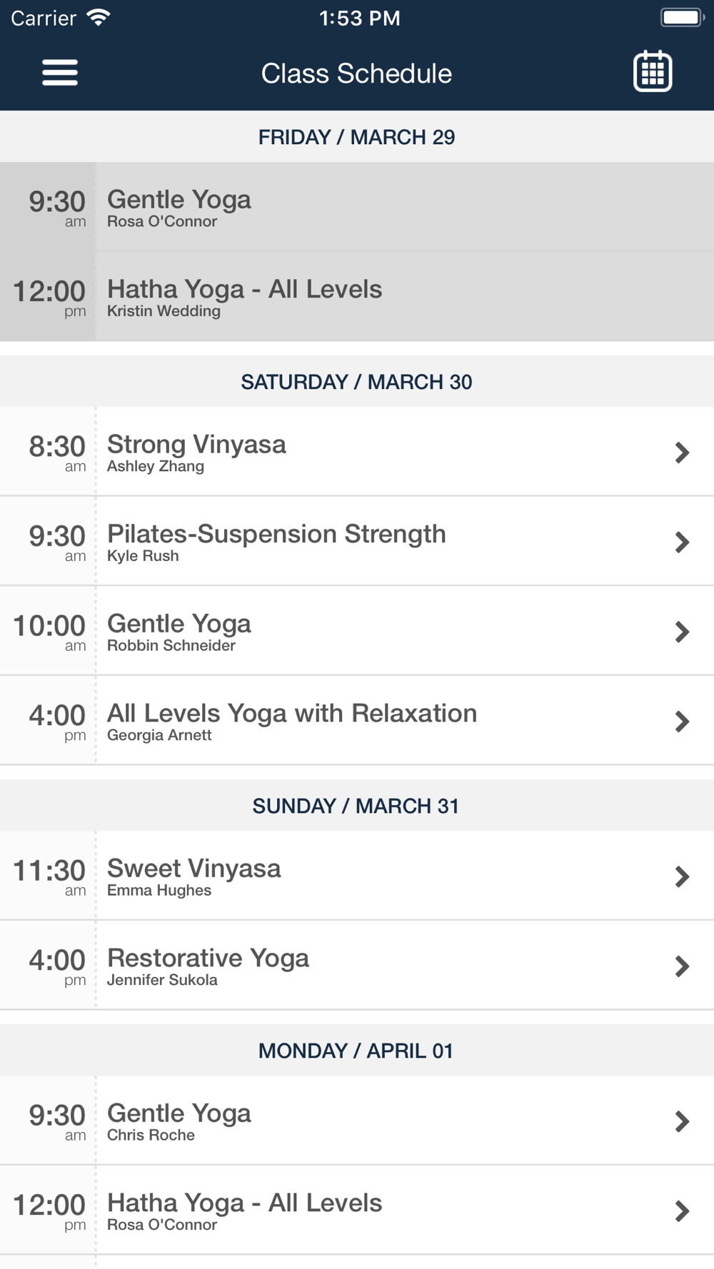The width and height of the screenshot is (714, 1269).
Task: Open the hamburger menu
Action: click(60, 73)
